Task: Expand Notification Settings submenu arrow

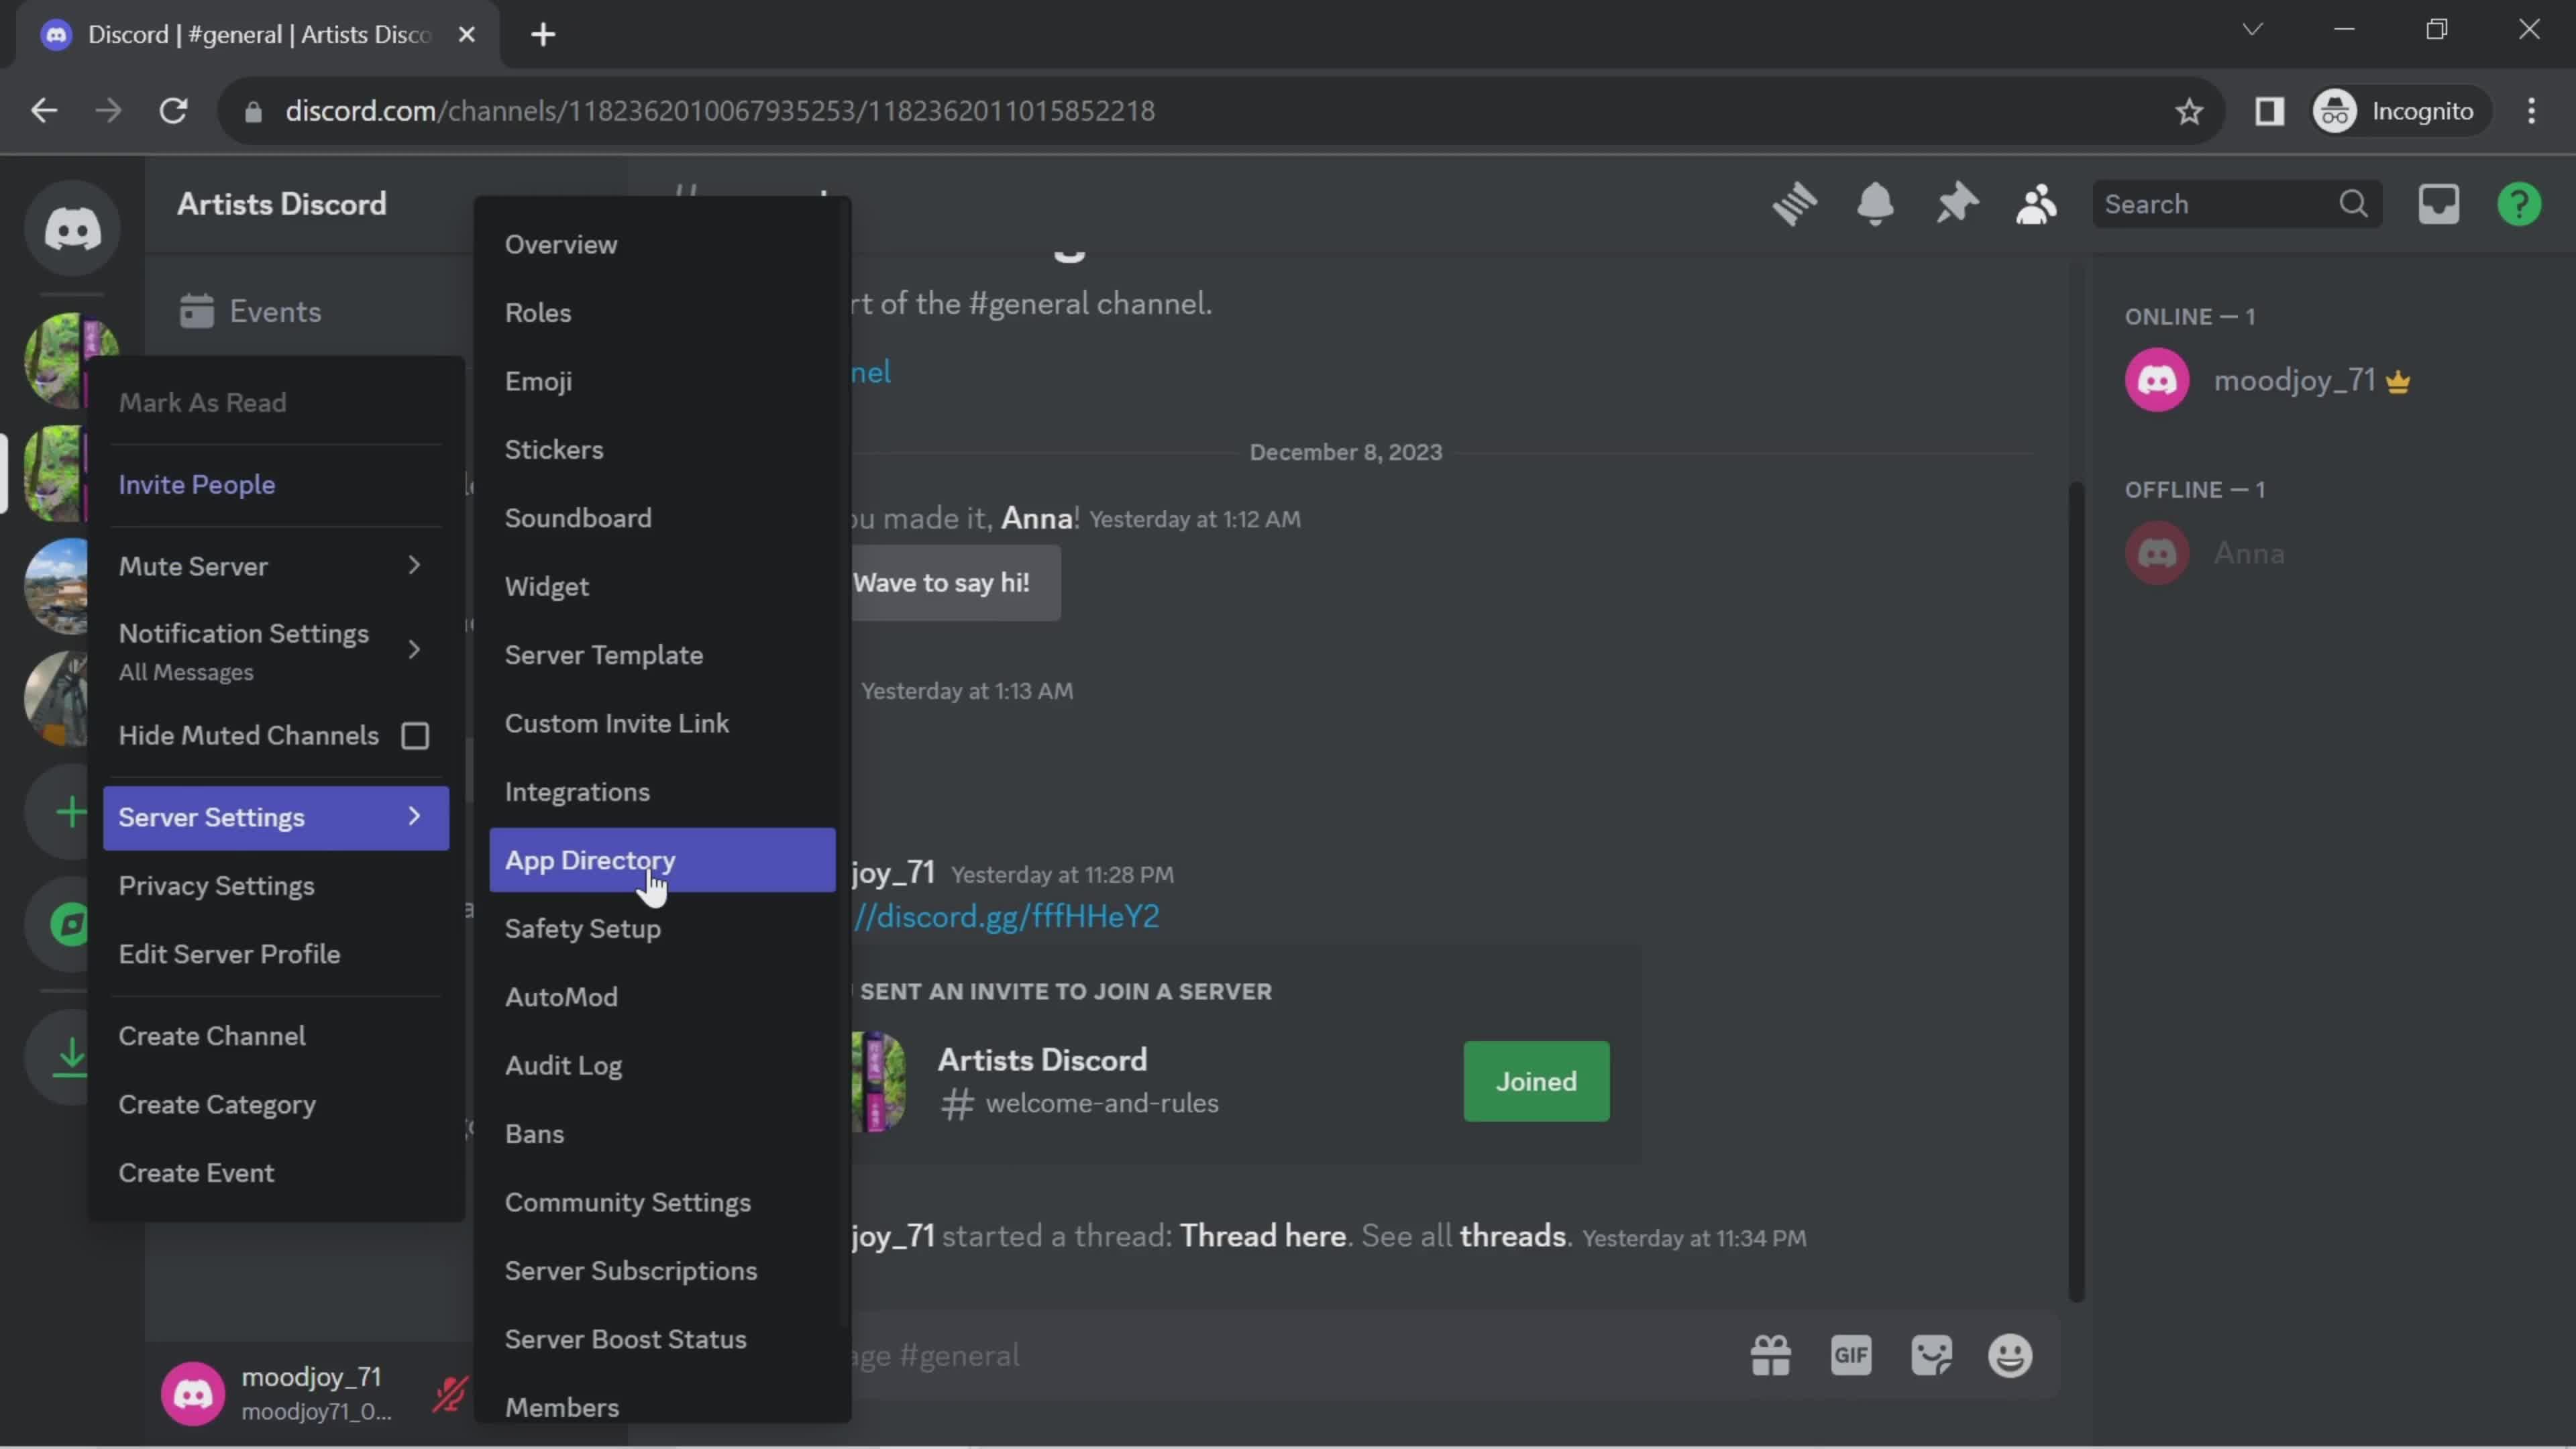Action: (414, 650)
